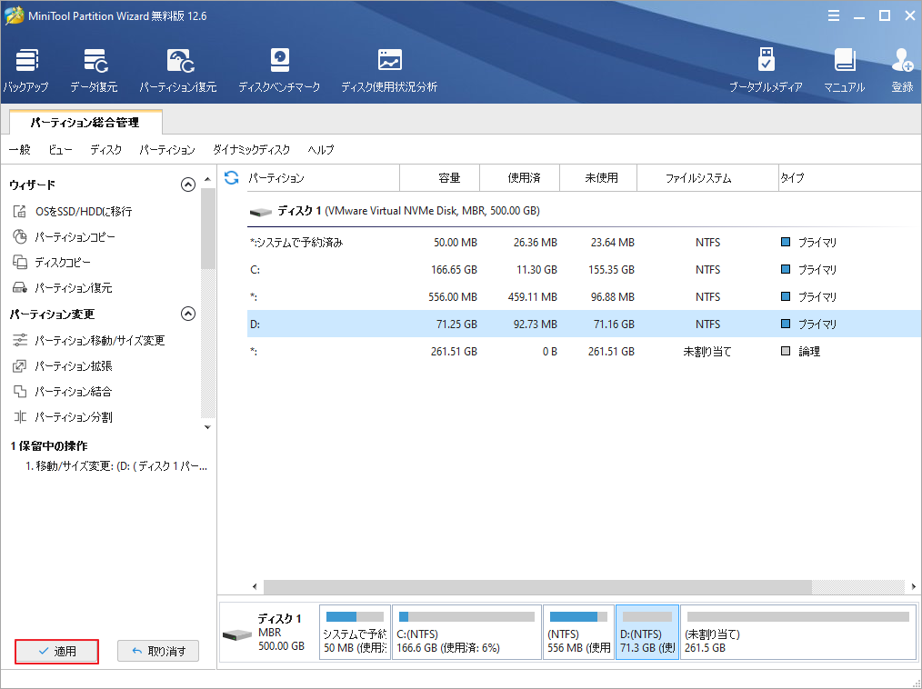922x689 pixels.
Task: Open ディスク使用状況分析 space analyzer
Action: tap(389, 71)
